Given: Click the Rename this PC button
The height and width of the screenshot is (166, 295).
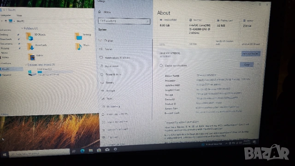Looking at the screenshot, I should (251, 53).
